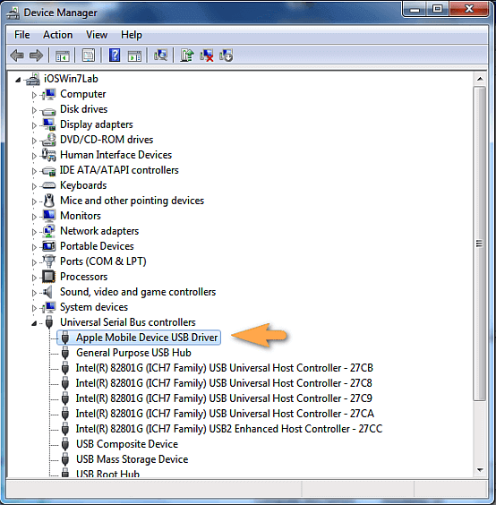Click Update Driver Software toolbar icon
The width and height of the screenshot is (496, 505).
coord(186,56)
